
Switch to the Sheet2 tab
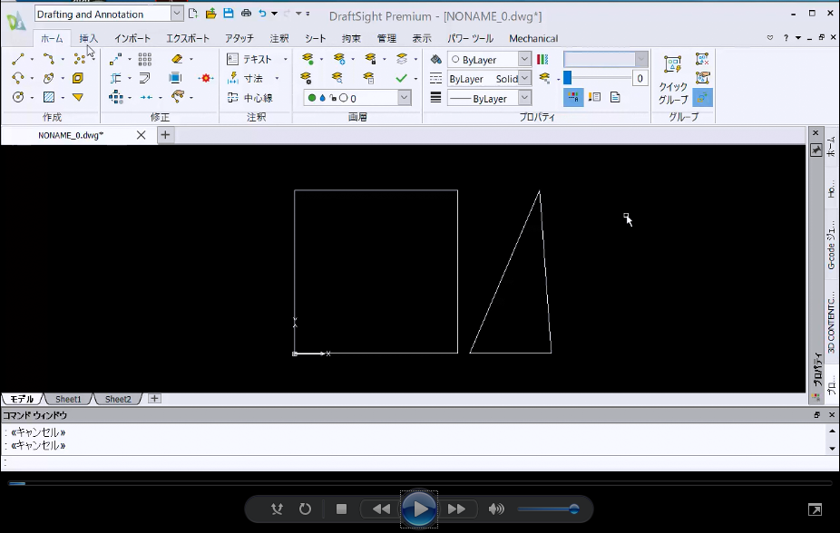click(x=118, y=399)
